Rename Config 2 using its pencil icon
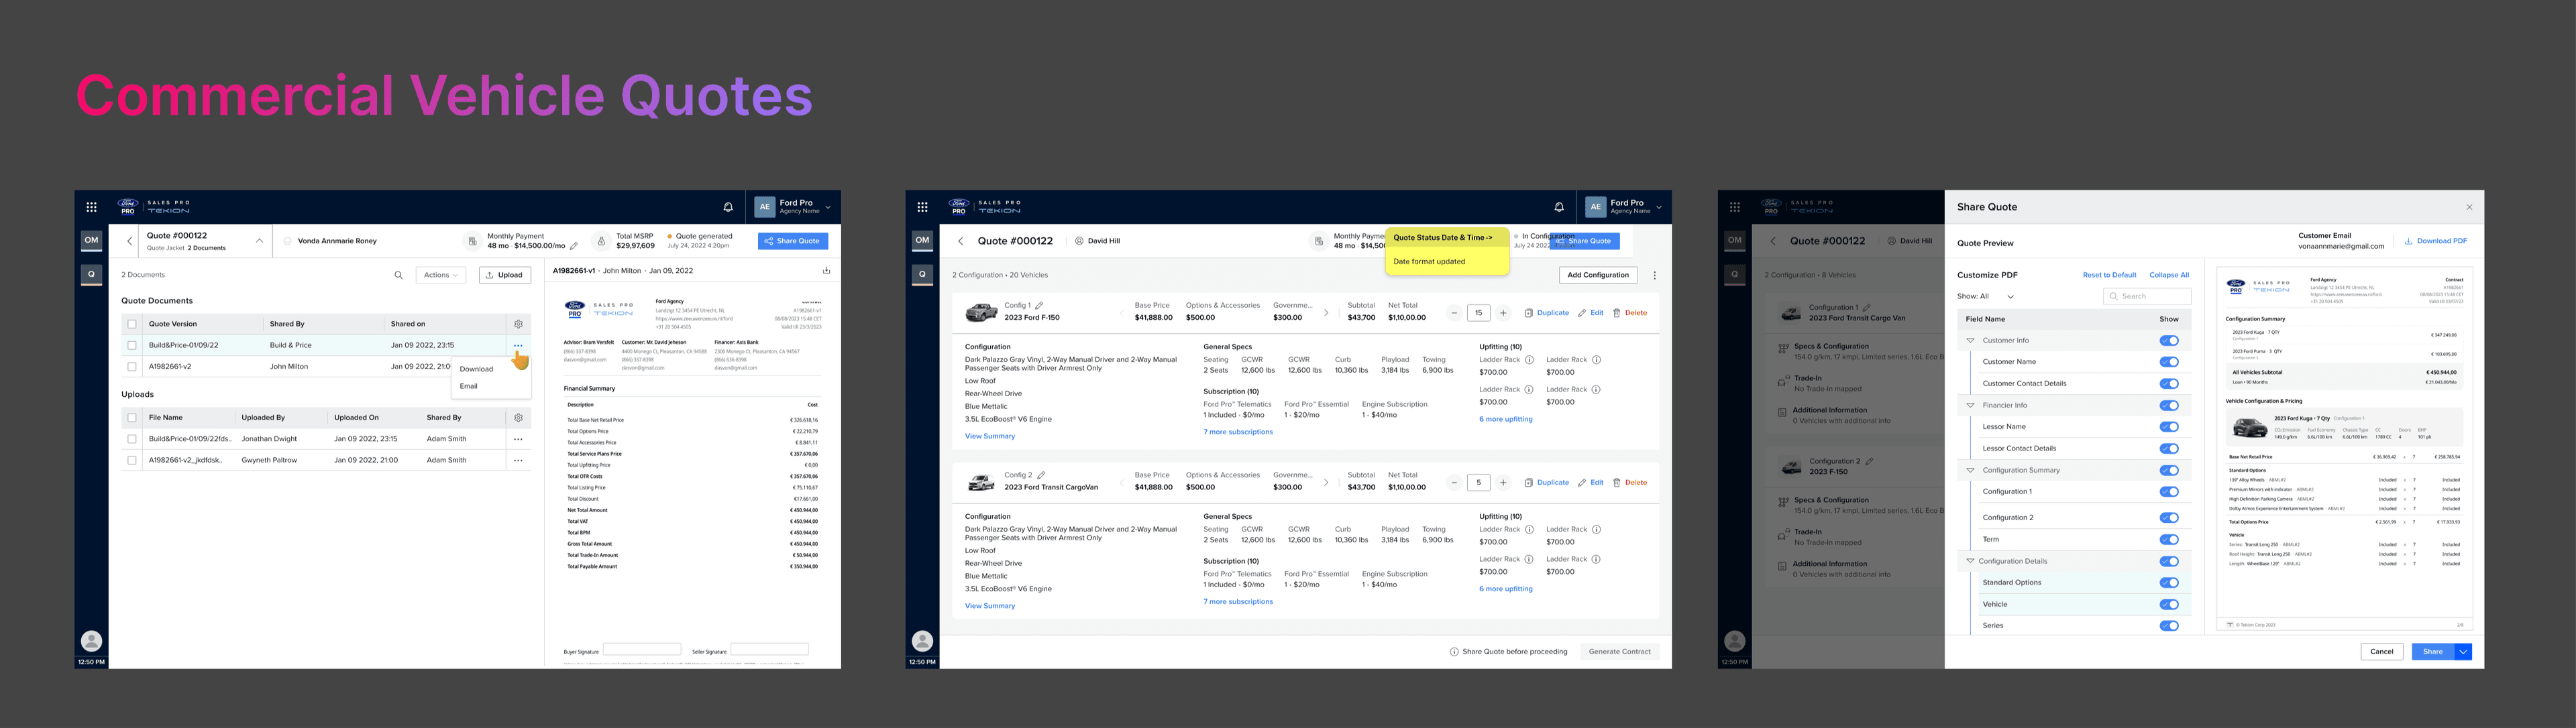Screen dimensions: 2576x728 coord(1041,475)
